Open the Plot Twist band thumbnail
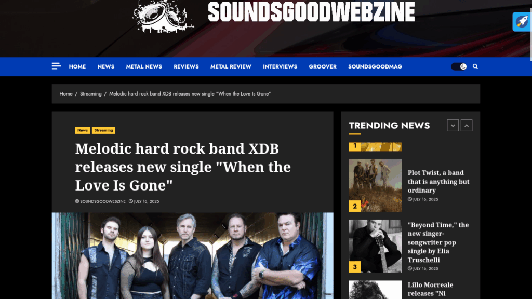 (x=375, y=185)
